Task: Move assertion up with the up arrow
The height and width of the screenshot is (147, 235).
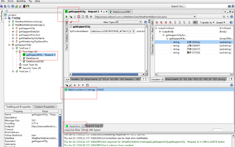Action: tap(79, 85)
